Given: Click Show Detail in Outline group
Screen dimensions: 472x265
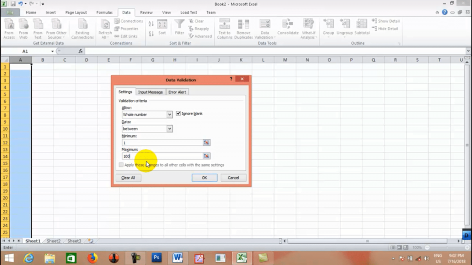Looking at the screenshot, I should [x=386, y=21].
